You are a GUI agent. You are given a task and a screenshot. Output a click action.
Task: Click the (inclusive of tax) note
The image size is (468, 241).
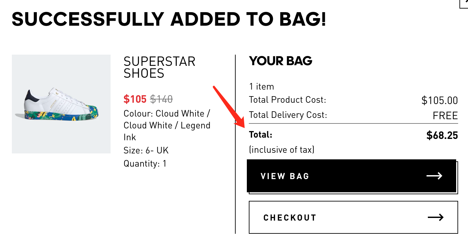pos(282,150)
